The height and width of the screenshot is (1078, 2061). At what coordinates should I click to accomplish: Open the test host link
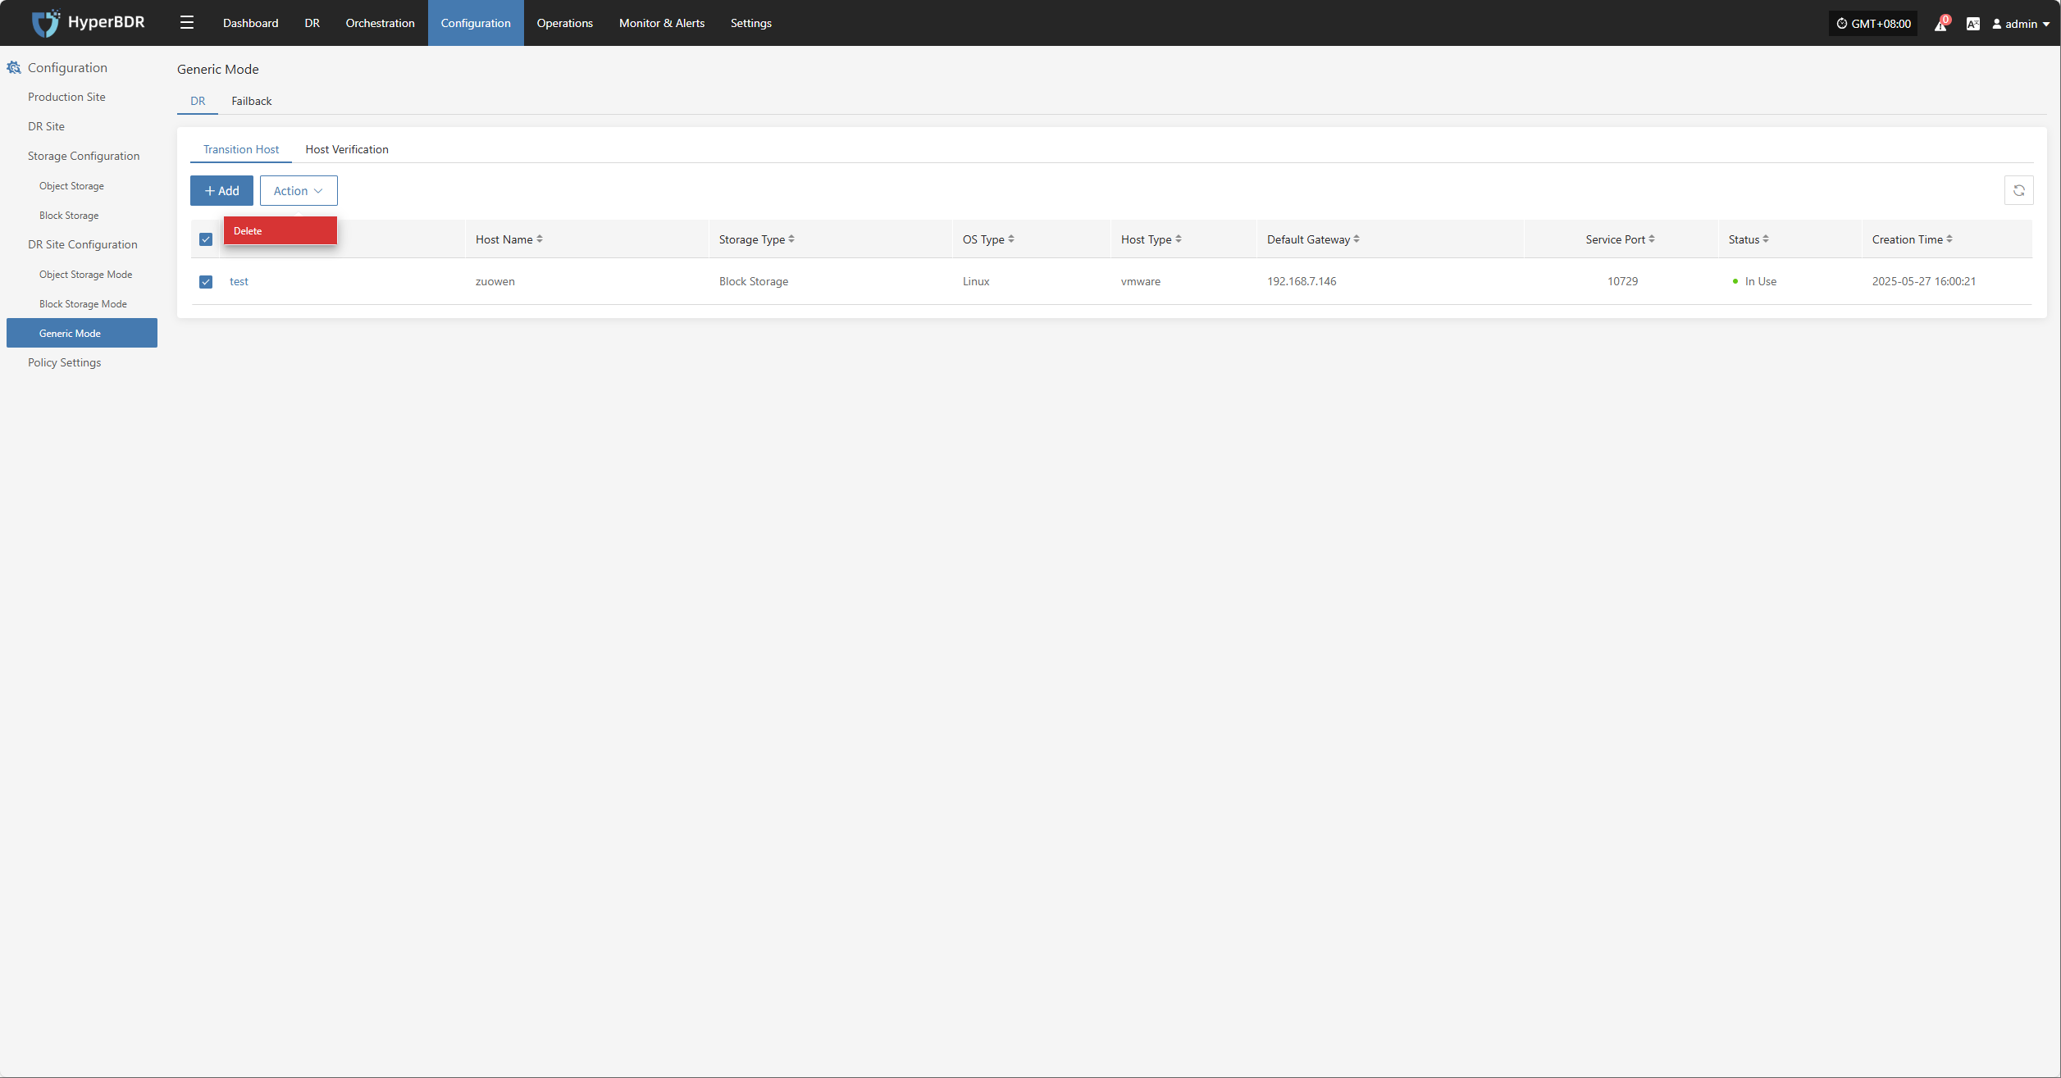click(x=239, y=281)
